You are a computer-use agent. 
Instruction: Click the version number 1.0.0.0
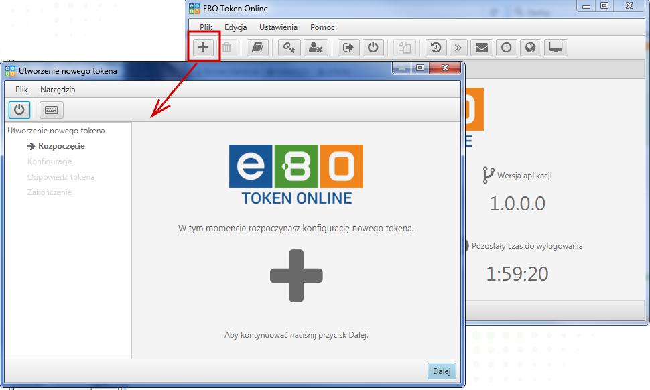[517, 204]
